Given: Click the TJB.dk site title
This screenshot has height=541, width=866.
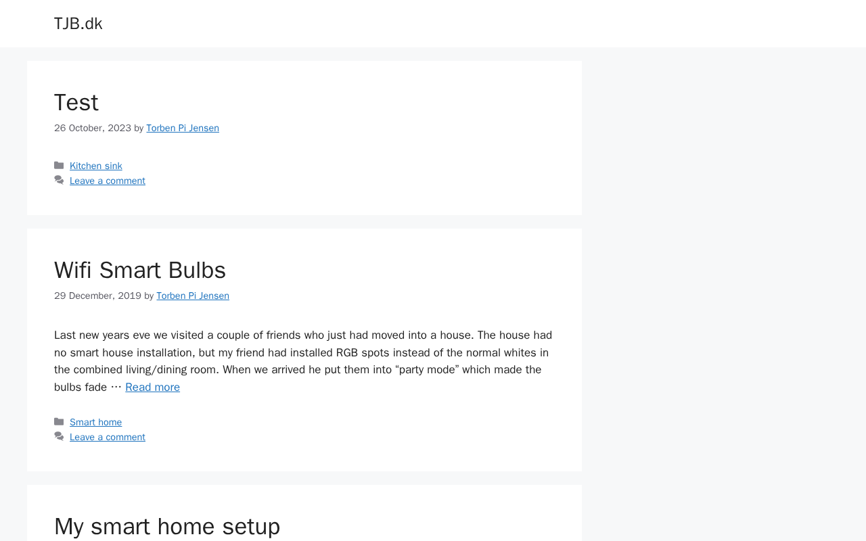Looking at the screenshot, I should (x=78, y=24).
